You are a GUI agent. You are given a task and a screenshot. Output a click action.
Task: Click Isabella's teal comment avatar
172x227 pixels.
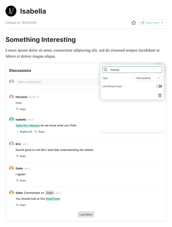11,119
